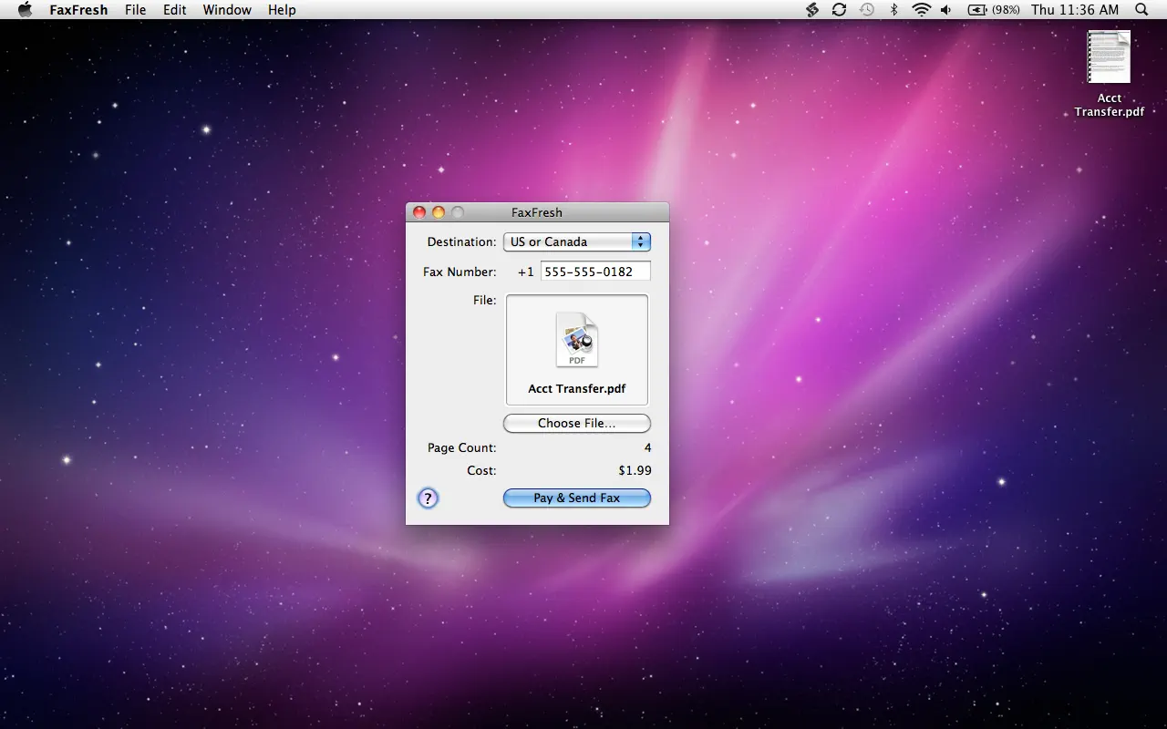Open the FaxFresh application menu
This screenshot has width=1167, height=729.
click(x=78, y=9)
